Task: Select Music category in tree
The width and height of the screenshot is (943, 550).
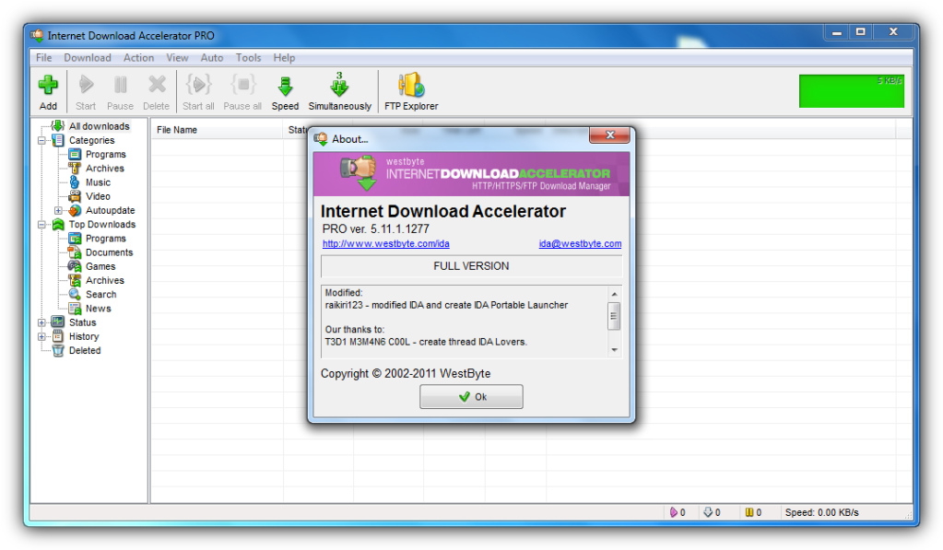Action: point(98,182)
